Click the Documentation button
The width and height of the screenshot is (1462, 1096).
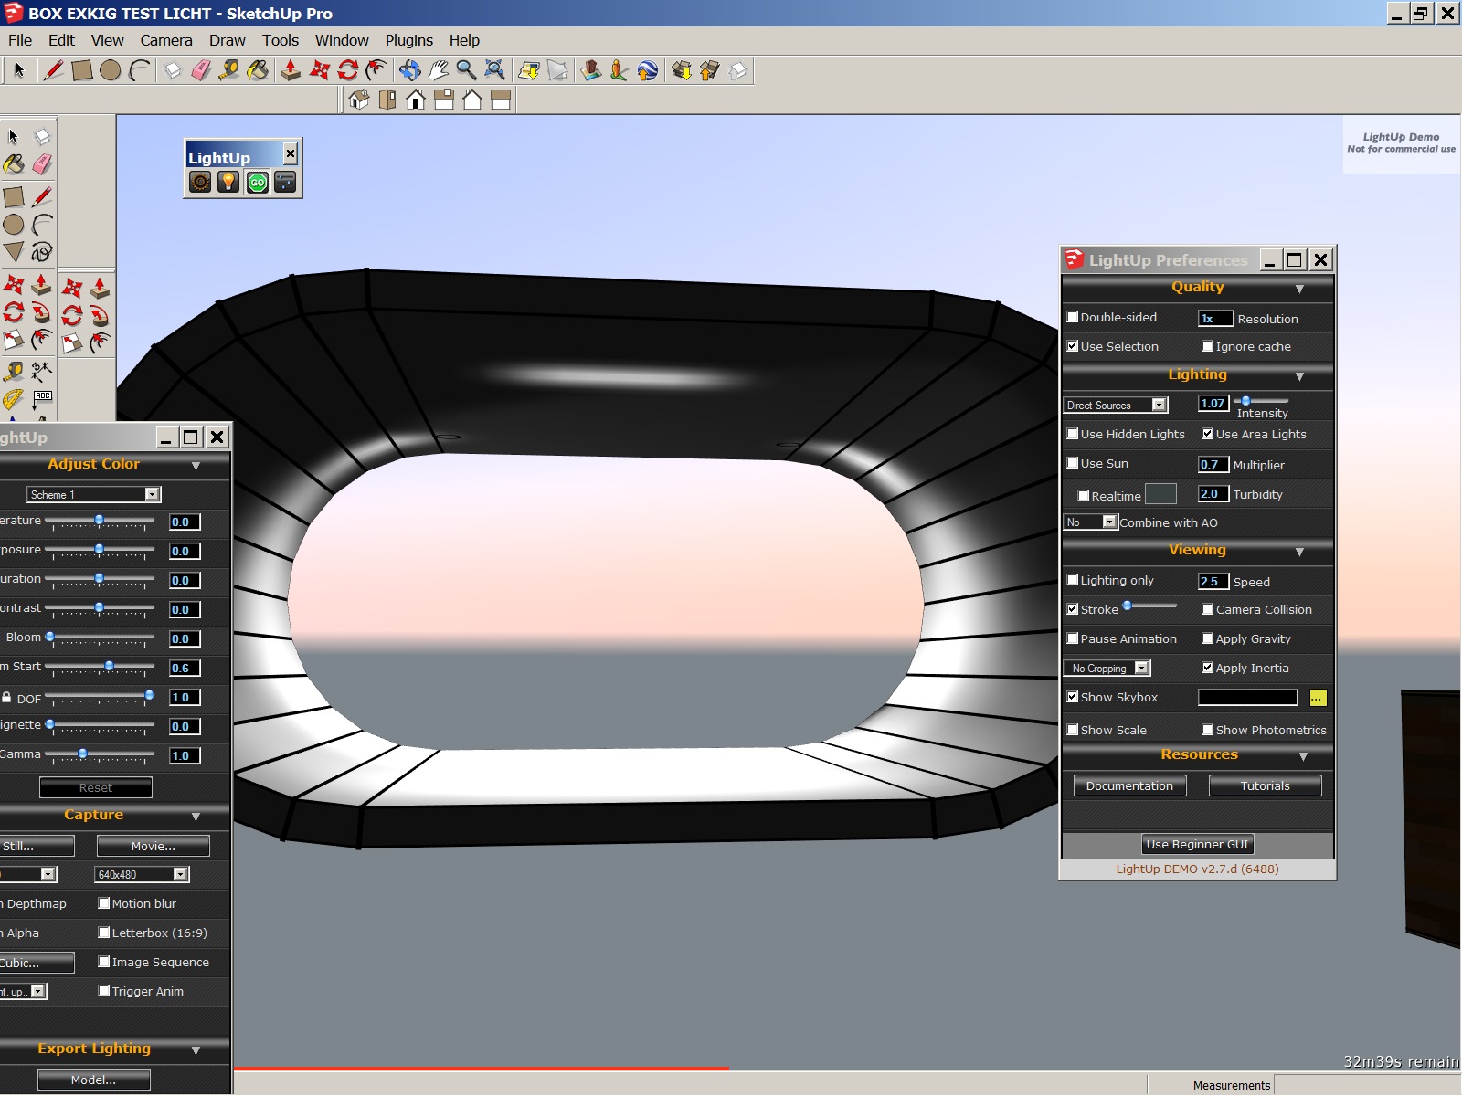point(1129,785)
